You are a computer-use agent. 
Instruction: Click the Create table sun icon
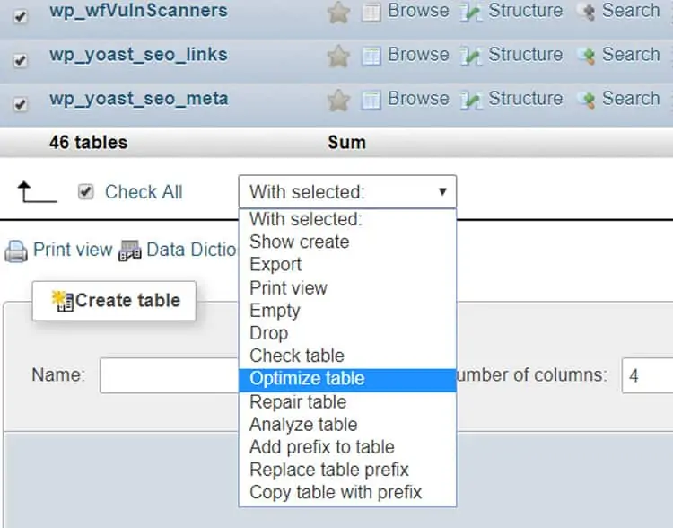click(62, 301)
